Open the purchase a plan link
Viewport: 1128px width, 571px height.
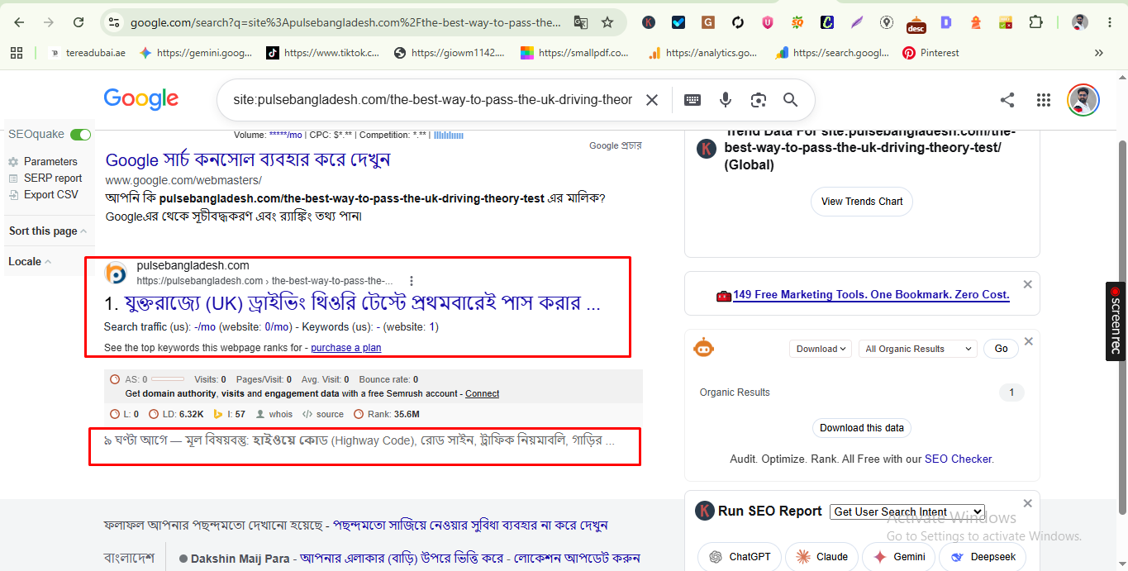(346, 348)
